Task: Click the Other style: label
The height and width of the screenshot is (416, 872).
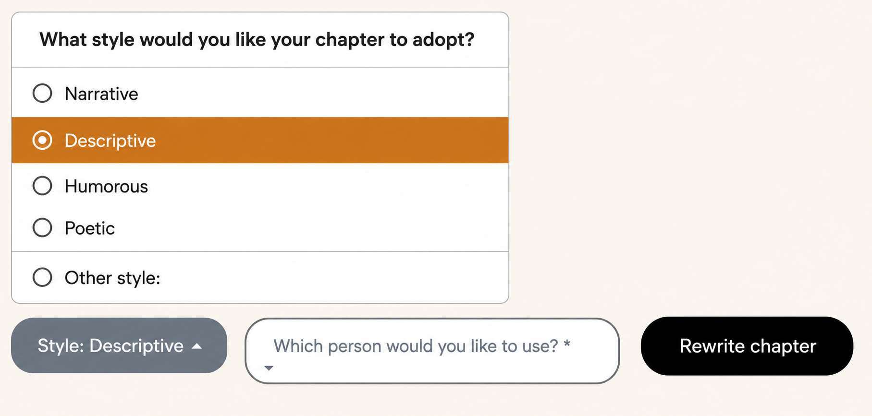Action: point(112,277)
